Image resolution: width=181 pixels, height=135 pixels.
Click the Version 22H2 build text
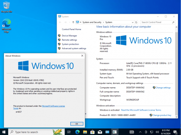29,80
